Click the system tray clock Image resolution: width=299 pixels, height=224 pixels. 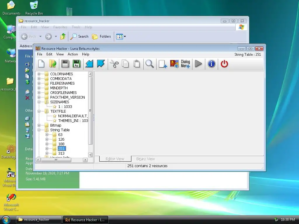tap(288, 220)
